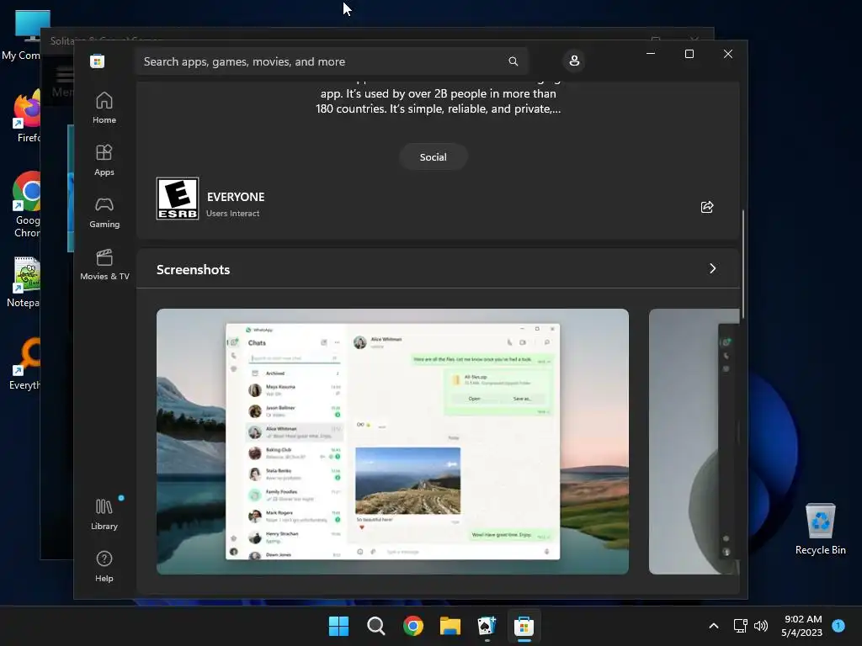
Task: Click the Users Interact label
Action: tap(232, 214)
